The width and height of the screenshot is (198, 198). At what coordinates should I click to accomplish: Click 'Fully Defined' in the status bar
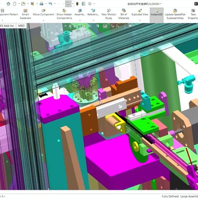(x=170, y=196)
